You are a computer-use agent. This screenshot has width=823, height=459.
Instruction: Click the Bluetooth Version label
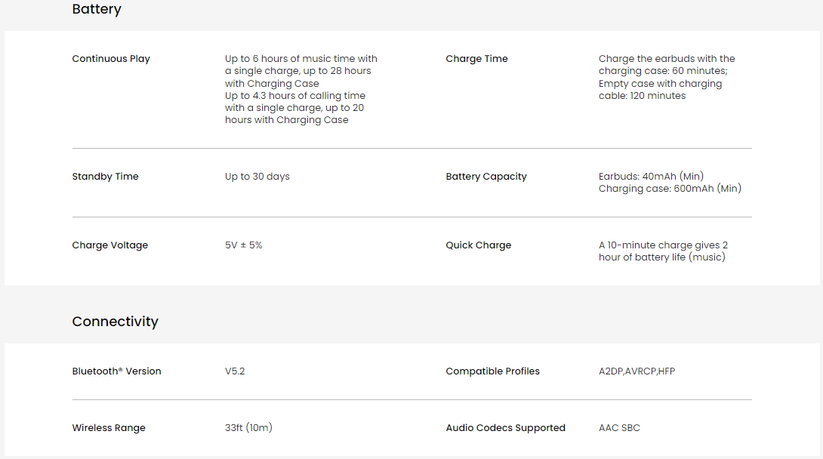coord(116,371)
